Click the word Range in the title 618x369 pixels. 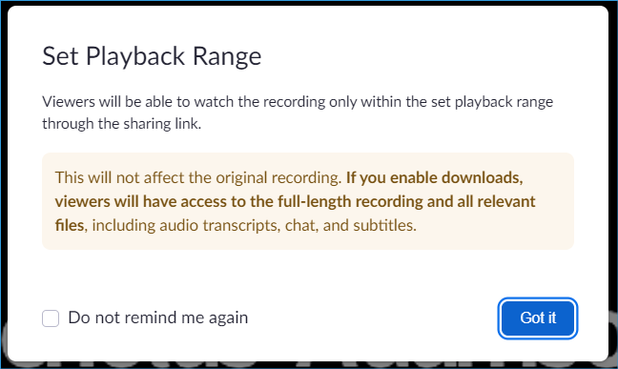(227, 56)
